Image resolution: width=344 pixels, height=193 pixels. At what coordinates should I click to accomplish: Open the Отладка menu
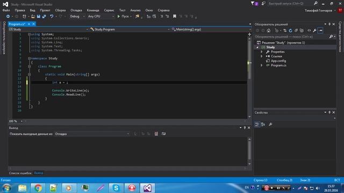tap(76, 10)
